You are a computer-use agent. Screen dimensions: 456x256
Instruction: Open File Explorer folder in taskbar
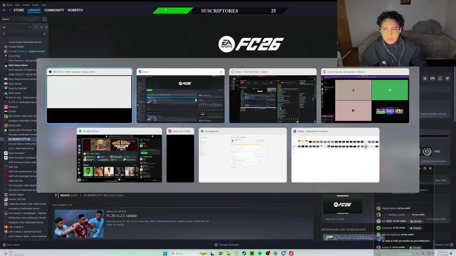[228, 254]
